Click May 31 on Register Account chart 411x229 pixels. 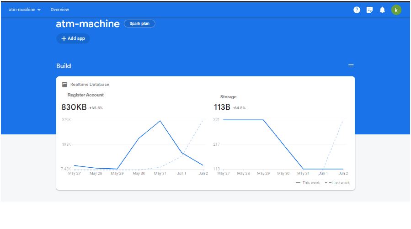[160, 173]
